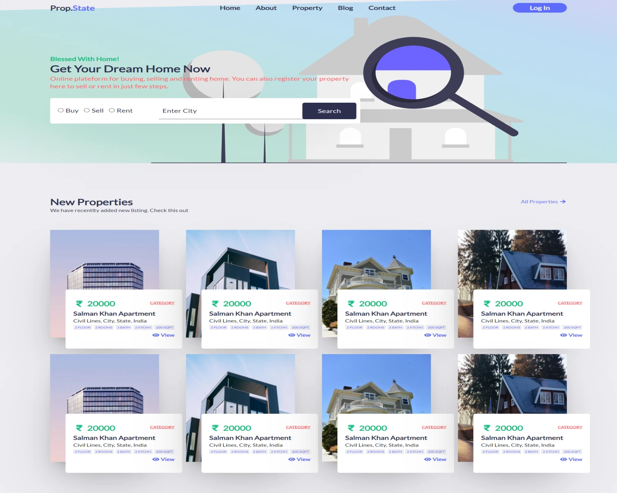The width and height of the screenshot is (617, 493).
Task: Click the eye icon on bottom-left tower card
Action: pos(155,459)
